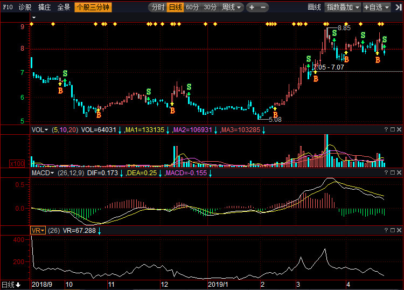404x290 pixels.
Task: Open the 周线 period dropdown
Action: (x=232, y=7)
